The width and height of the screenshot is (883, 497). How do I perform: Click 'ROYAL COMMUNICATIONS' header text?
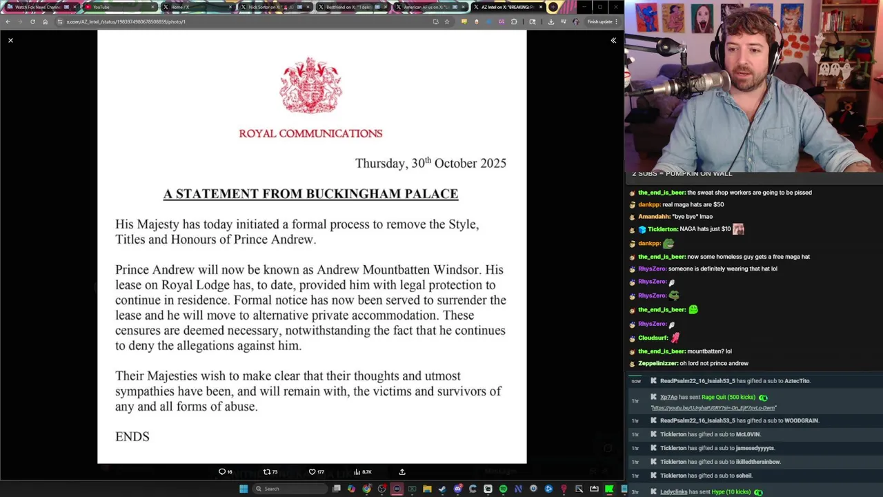pyautogui.click(x=310, y=133)
